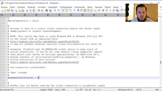This screenshot has width=162, height=91.
Task: Close the novo 6 tab
Action: (x=33, y=15)
